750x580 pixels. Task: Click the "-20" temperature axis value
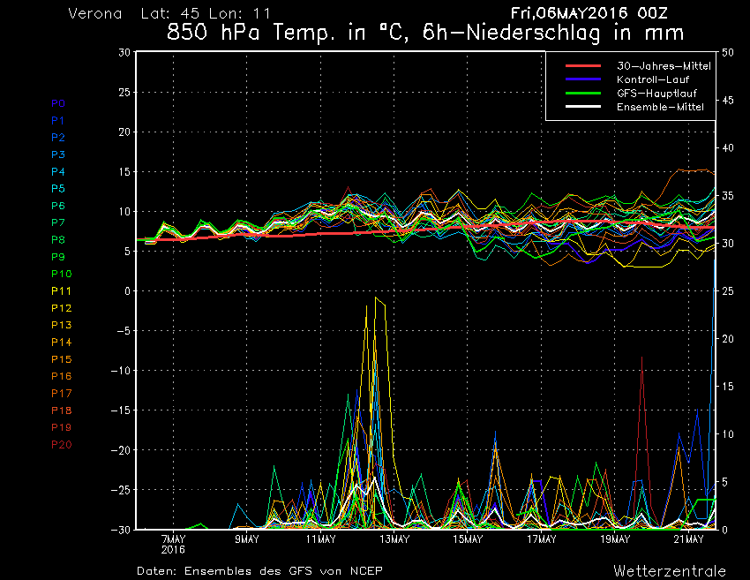click(121, 450)
